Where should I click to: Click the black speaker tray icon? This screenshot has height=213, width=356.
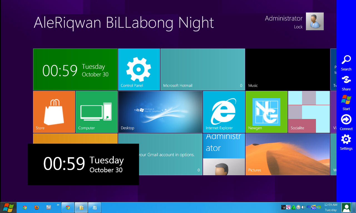pyautogui.click(x=283, y=207)
